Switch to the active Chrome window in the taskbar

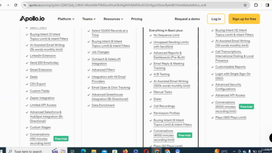point(157,151)
